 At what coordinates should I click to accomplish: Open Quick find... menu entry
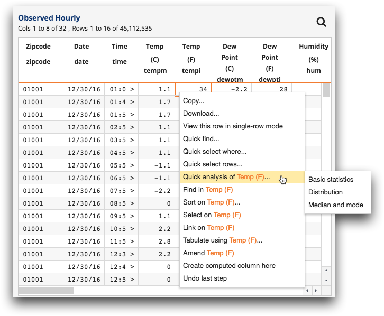pyautogui.click(x=242, y=139)
